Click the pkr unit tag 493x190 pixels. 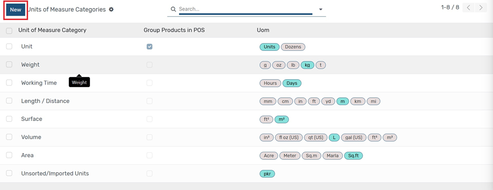point(267,174)
